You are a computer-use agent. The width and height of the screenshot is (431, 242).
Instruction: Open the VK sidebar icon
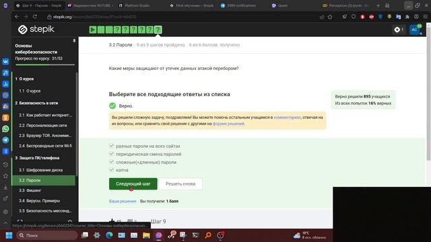(x=5, y=62)
